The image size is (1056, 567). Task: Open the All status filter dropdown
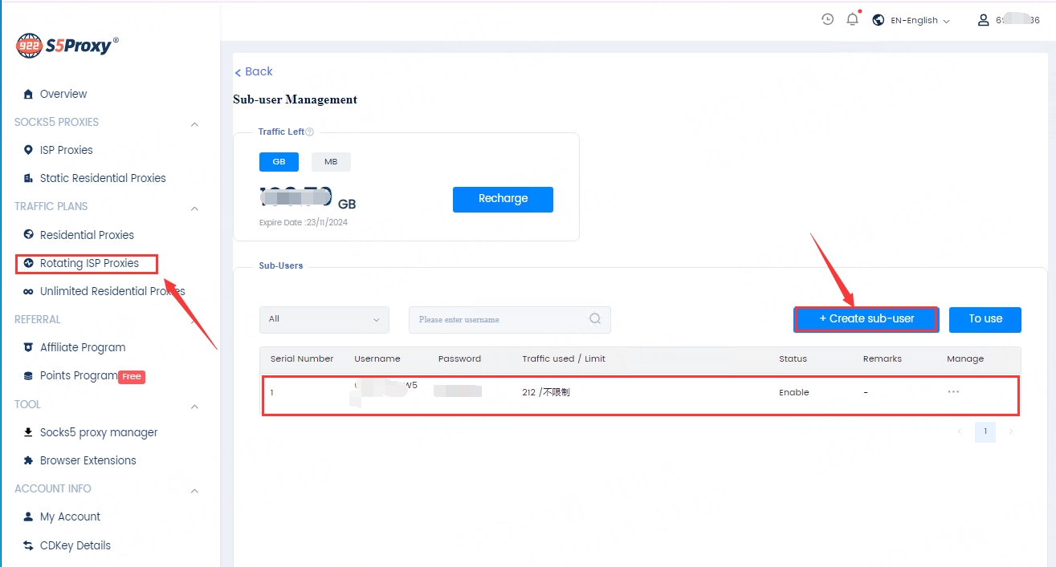tap(324, 319)
